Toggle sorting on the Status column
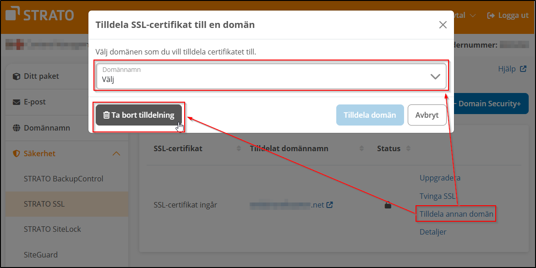This screenshot has height=268, width=536. [x=408, y=148]
